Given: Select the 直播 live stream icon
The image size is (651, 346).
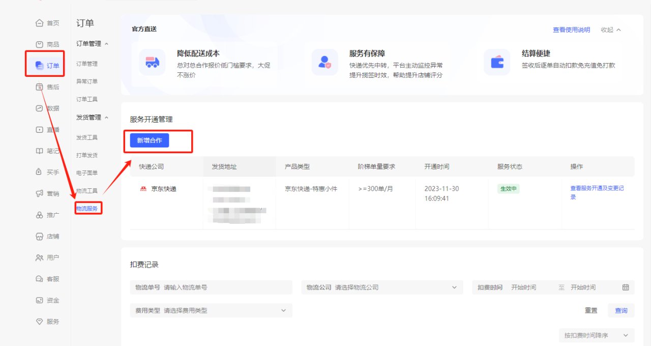Looking at the screenshot, I should (39, 130).
